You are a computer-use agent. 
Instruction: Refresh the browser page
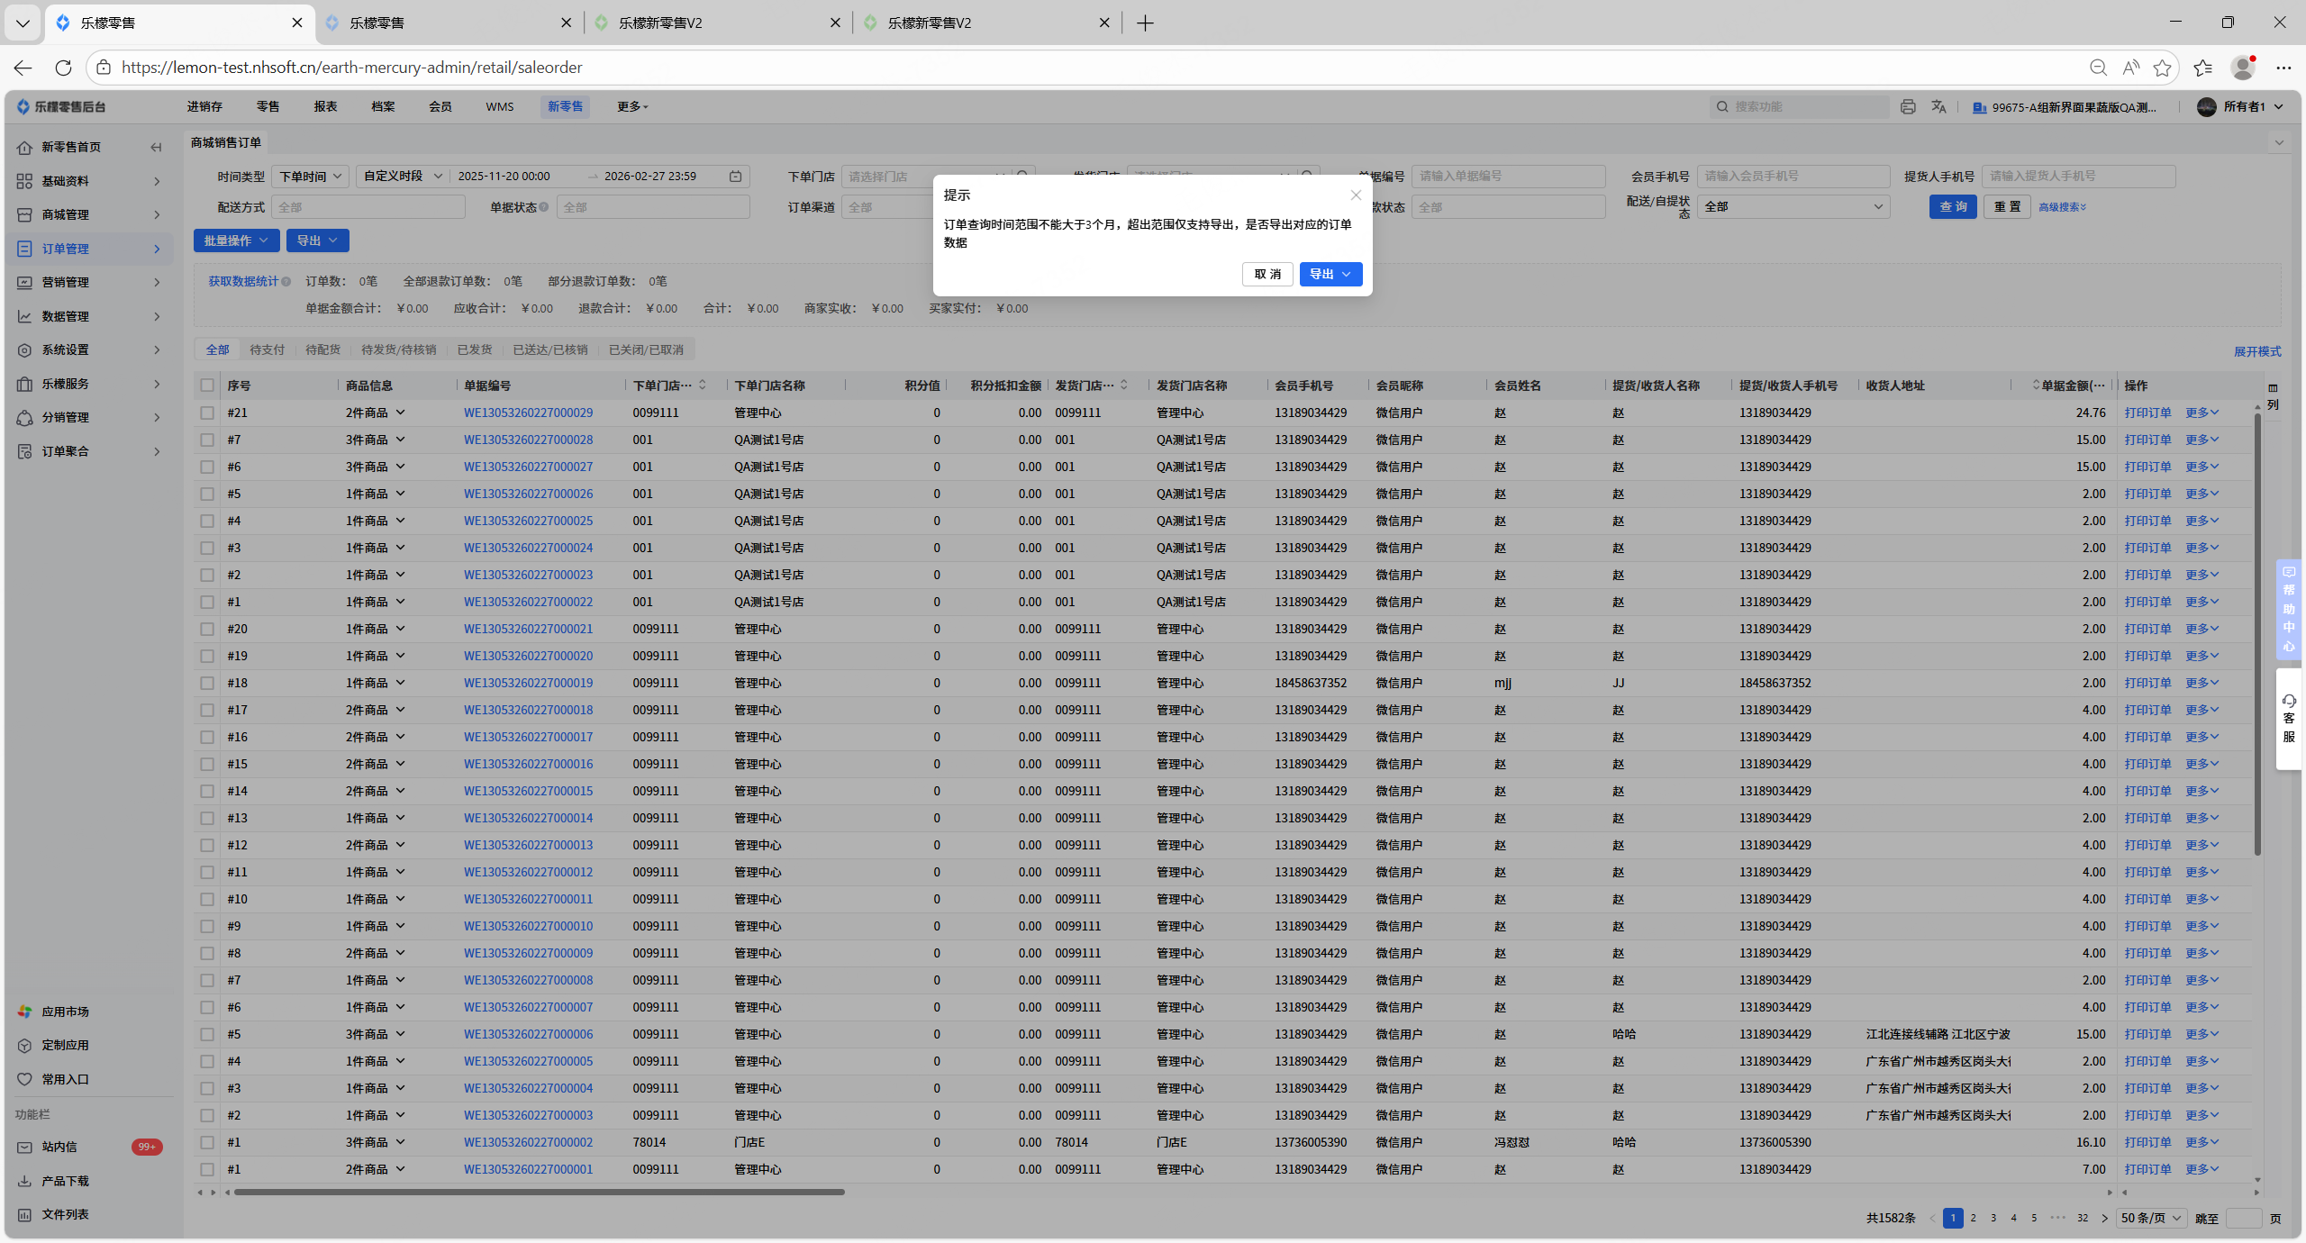pyautogui.click(x=63, y=68)
